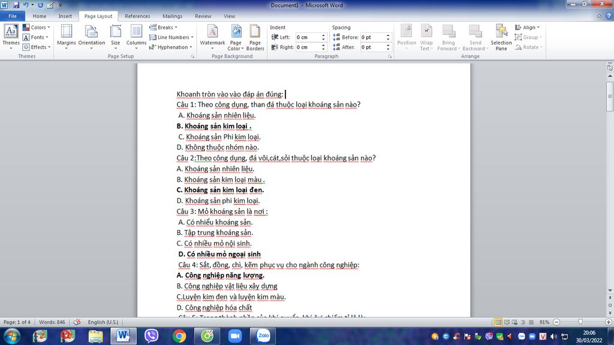The image size is (614, 345).
Task: Open proofing errors status icon
Action: coord(77,322)
